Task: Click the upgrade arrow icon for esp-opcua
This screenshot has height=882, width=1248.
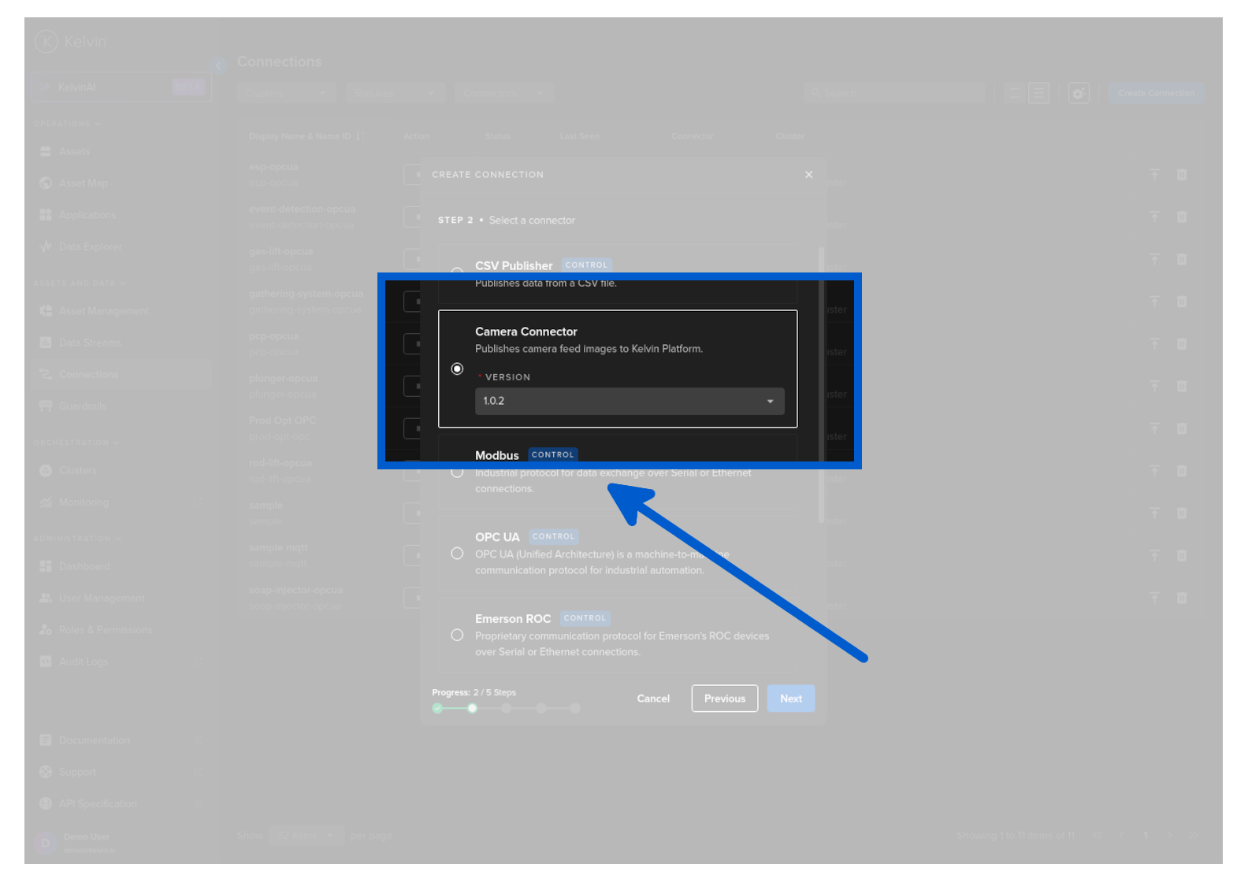Action: (x=1154, y=175)
